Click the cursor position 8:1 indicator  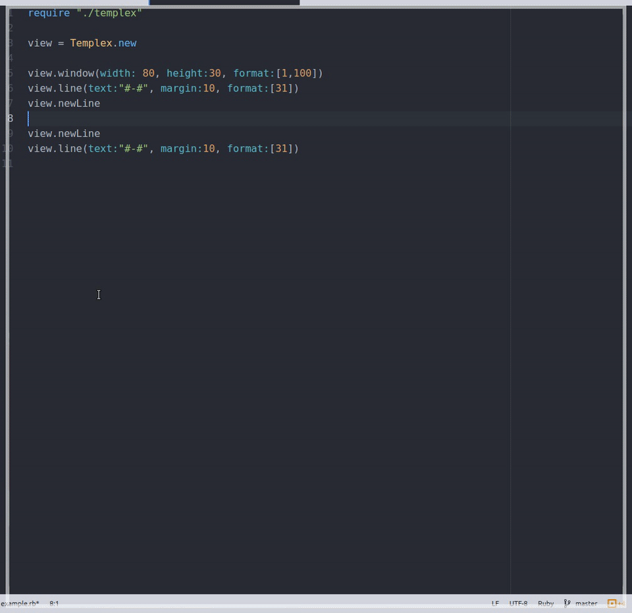pos(54,603)
